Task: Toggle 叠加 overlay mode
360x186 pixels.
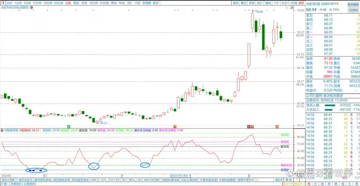Action: 244,3
